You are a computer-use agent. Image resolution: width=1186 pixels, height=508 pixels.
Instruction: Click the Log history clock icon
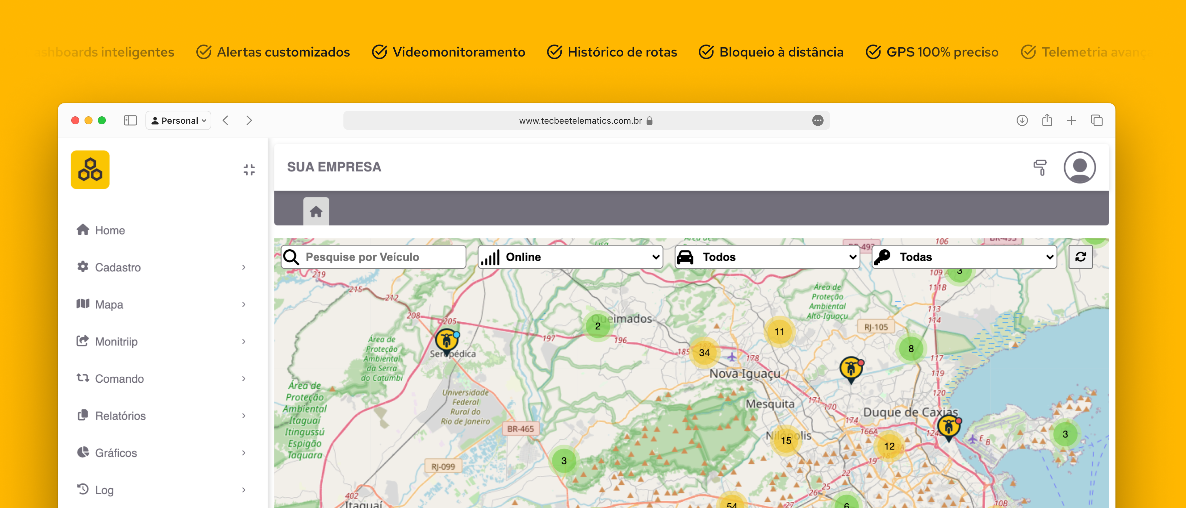(x=83, y=489)
